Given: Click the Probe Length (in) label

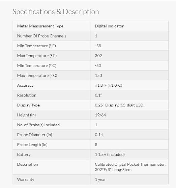Looking at the screenshot, I should tap(32, 144).
